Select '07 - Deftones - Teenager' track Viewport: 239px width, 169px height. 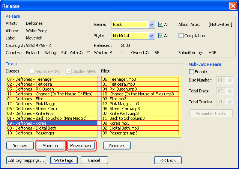coord(52,79)
